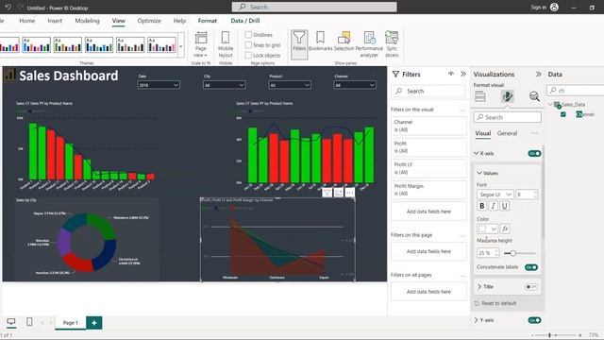Viewport: 604px width, 340px height.
Task: Open Page view options
Action: coord(201,44)
